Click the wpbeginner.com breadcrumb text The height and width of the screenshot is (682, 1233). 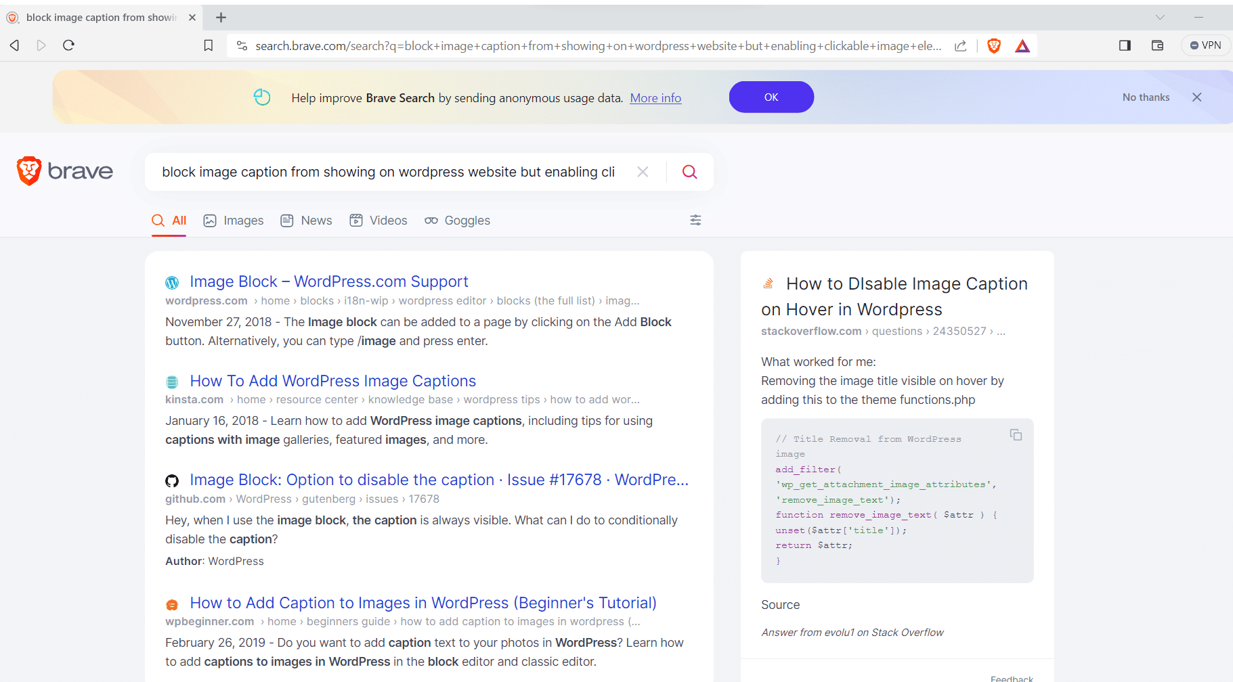click(x=210, y=622)
